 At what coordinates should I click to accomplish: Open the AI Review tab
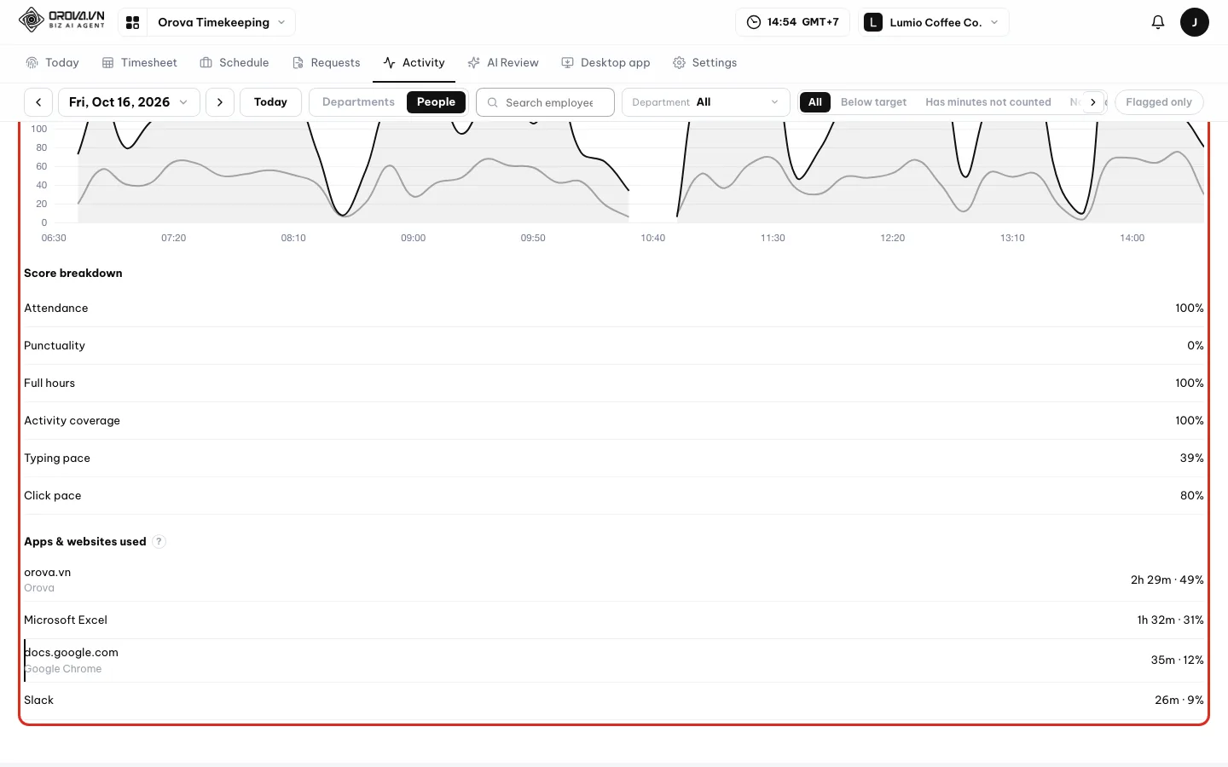tap(503, 63)
